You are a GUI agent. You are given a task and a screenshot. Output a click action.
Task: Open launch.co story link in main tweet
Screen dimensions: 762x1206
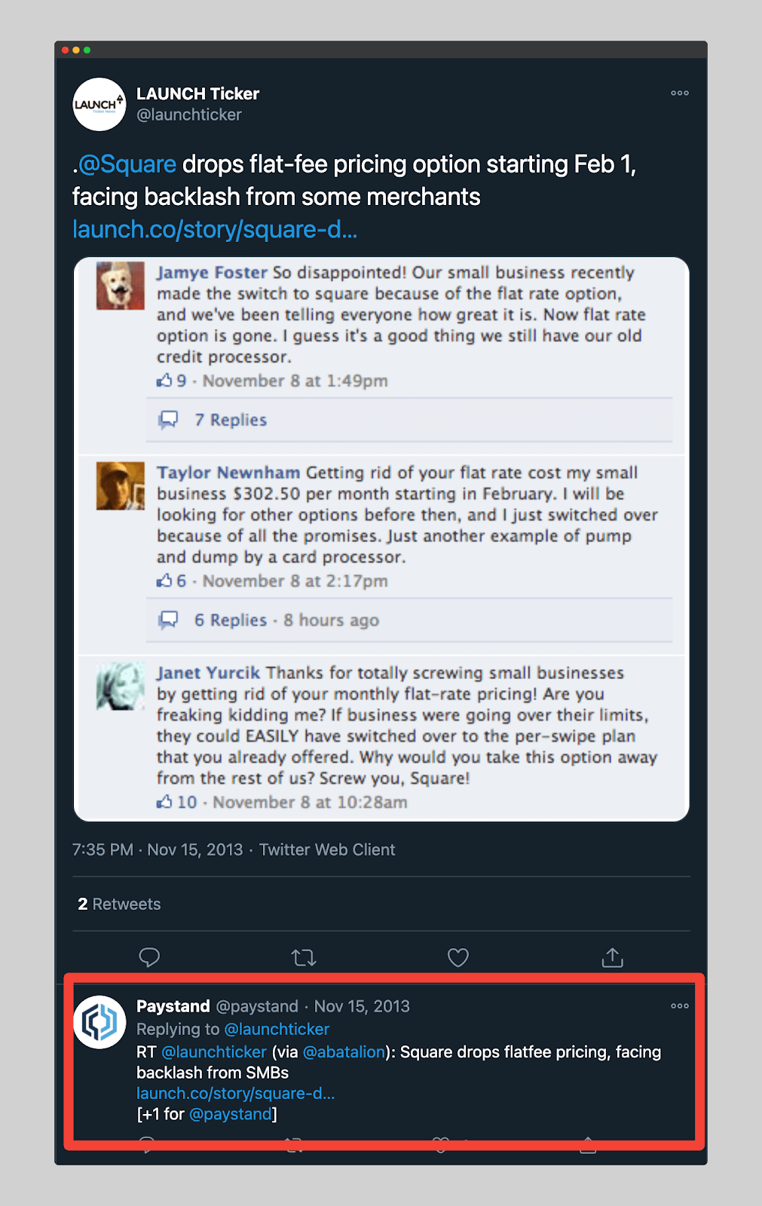pyautogui.click(x=215, y=229)
